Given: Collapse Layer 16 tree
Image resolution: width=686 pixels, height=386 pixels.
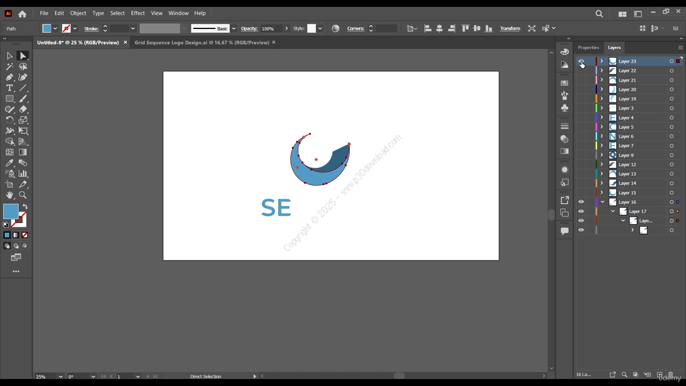Looking at the screenshot, I should pyautogui.click(x=602, y=202).
